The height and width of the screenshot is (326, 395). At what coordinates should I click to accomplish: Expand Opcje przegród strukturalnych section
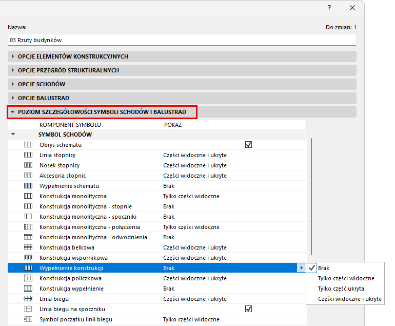(x=182, y=70)
